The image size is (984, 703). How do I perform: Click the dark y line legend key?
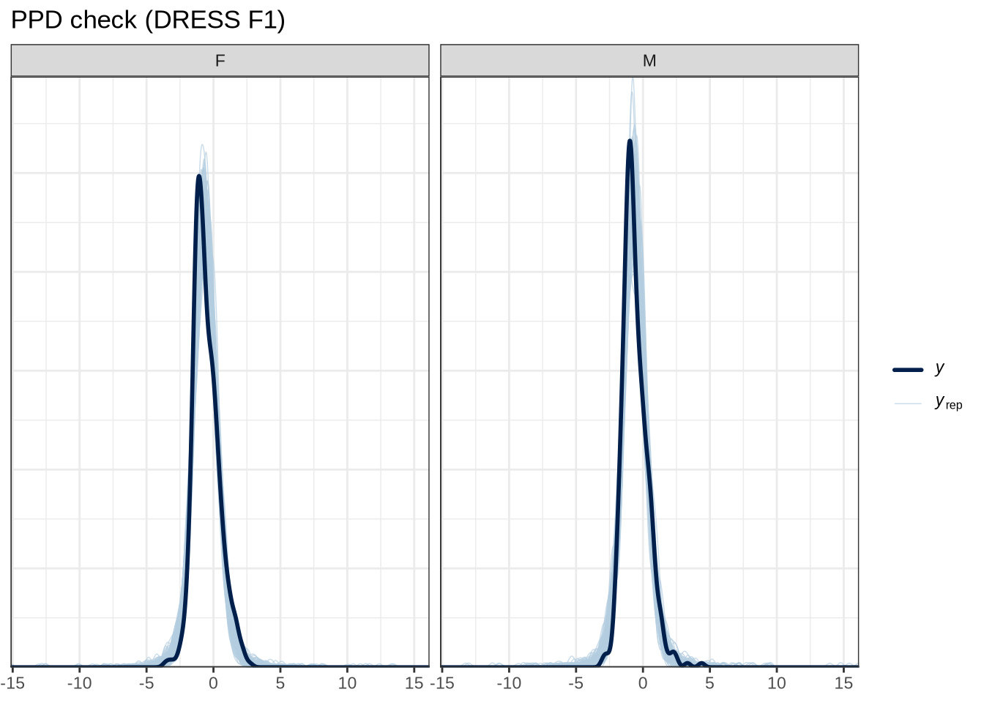click(908, 370)
